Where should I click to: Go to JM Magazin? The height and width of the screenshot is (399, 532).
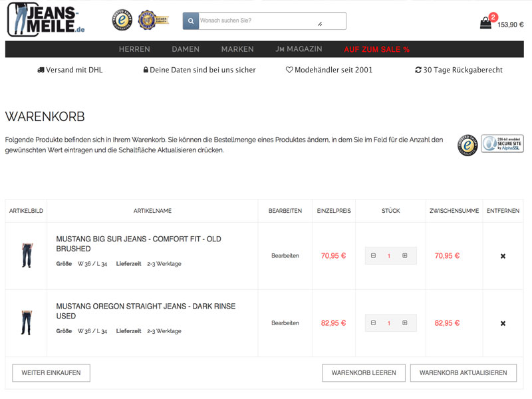299,49
